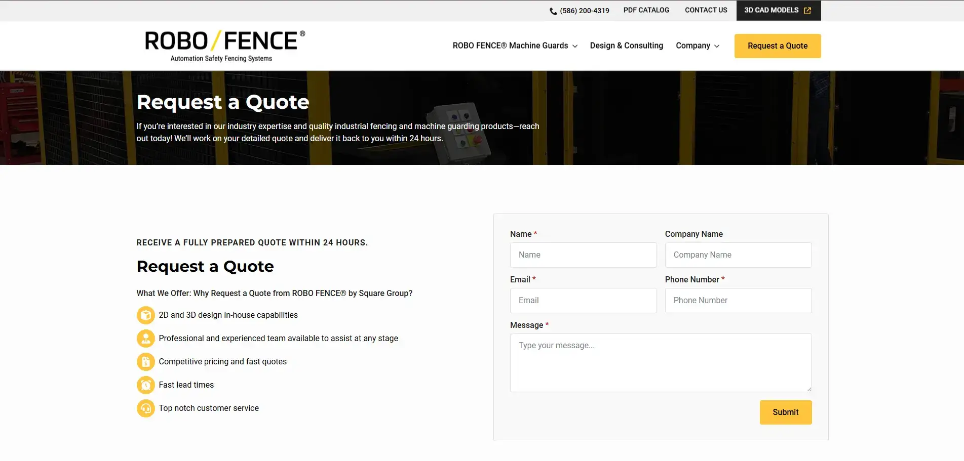Screen dimensions: 964x461
Task: Expand the ROBO FENCE Machine Guards chevron
Action: [x=575, y=46]
